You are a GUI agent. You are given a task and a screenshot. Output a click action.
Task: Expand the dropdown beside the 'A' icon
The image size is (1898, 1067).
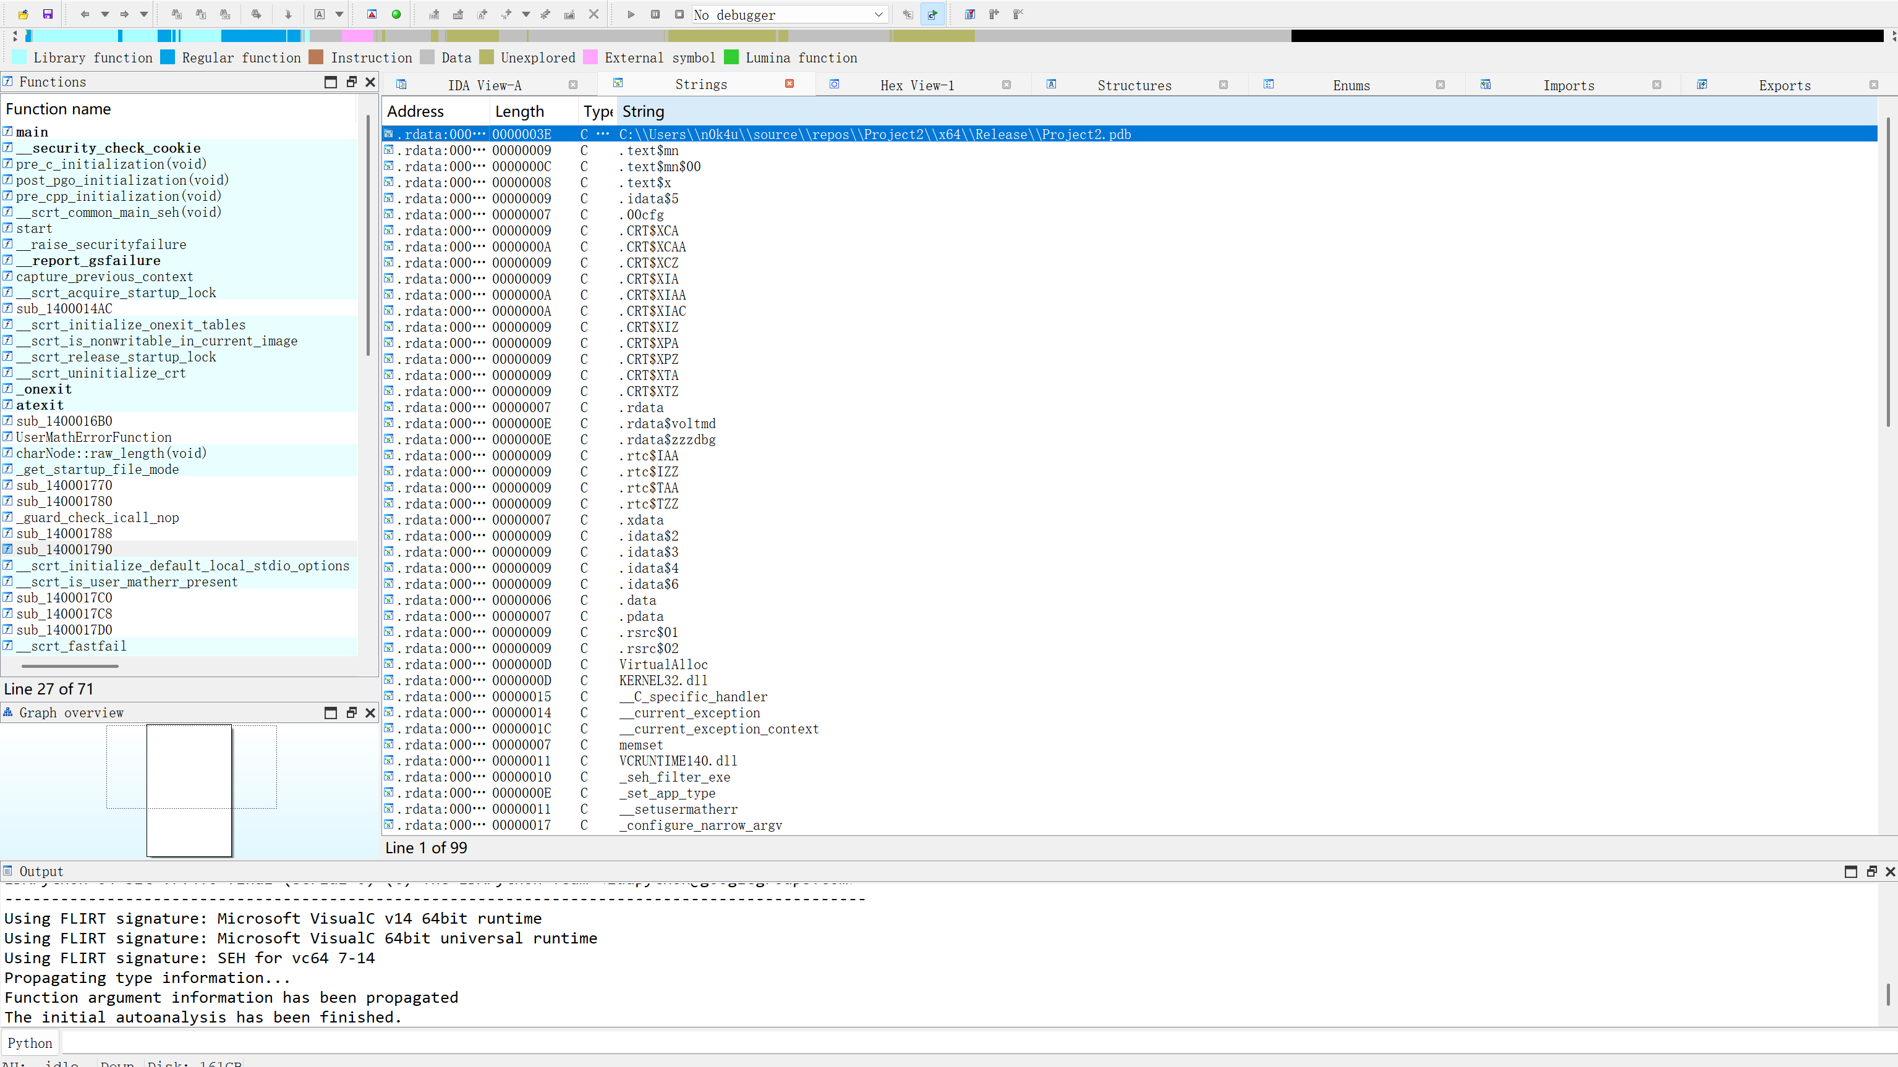pos(339,14)
